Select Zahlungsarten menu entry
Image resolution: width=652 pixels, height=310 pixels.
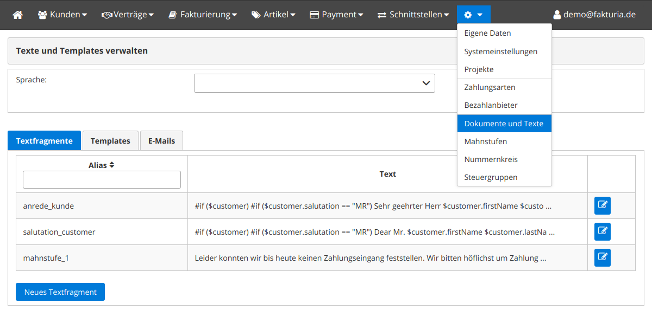click(x=490, y=87)
